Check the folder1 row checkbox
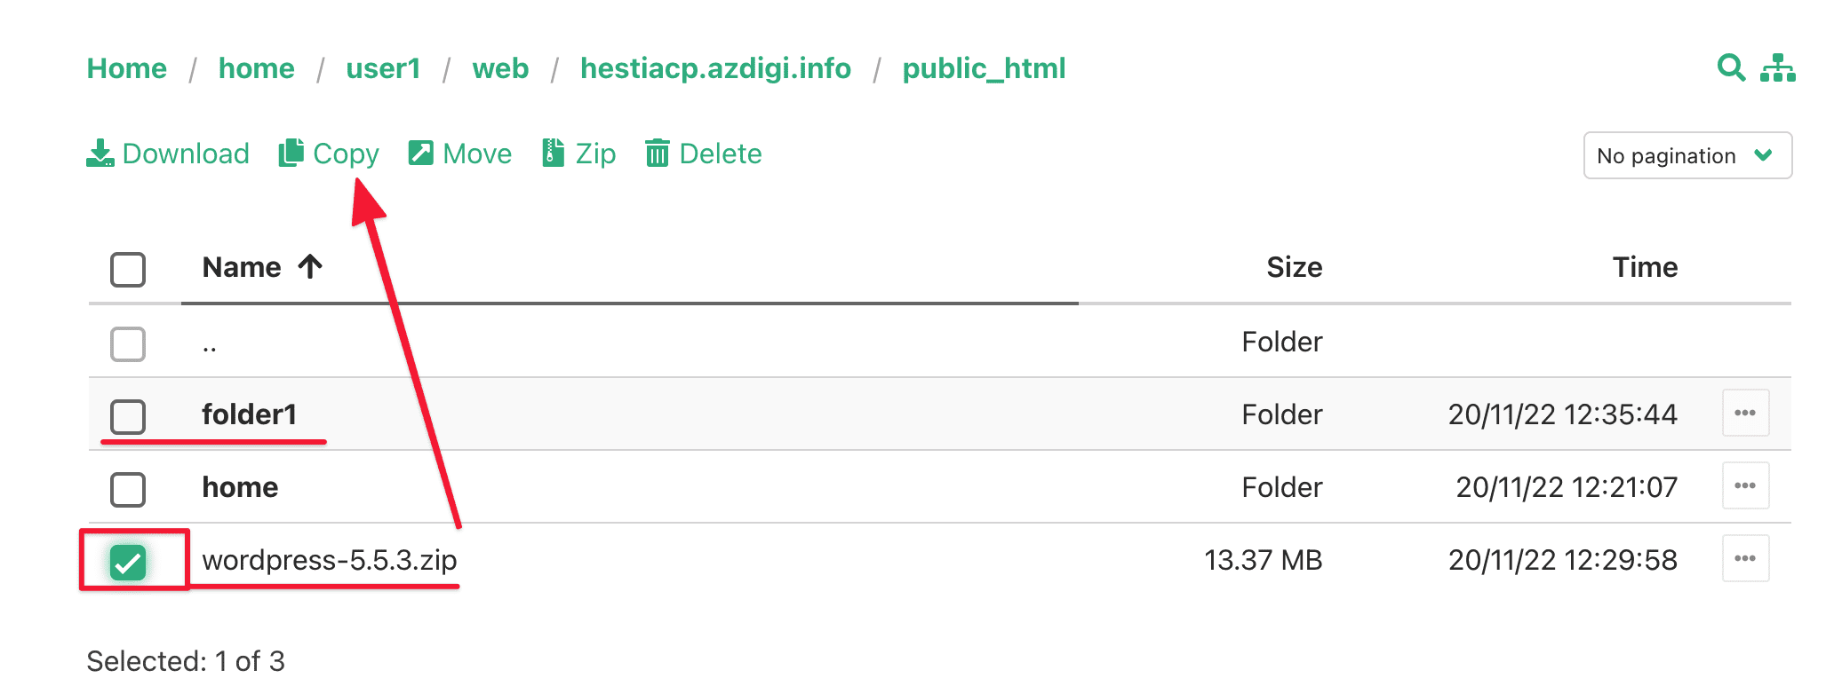The height and width of the screenshot is (678, 1834). point(128,416)
